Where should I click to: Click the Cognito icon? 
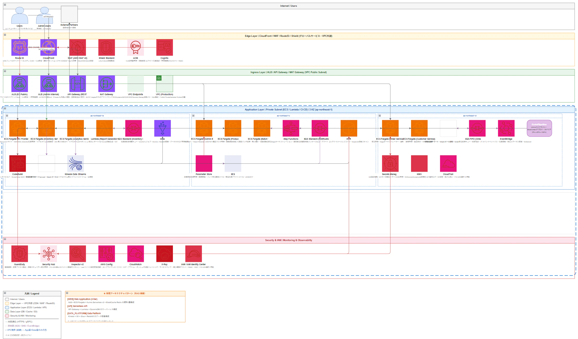tap(165, 47)
